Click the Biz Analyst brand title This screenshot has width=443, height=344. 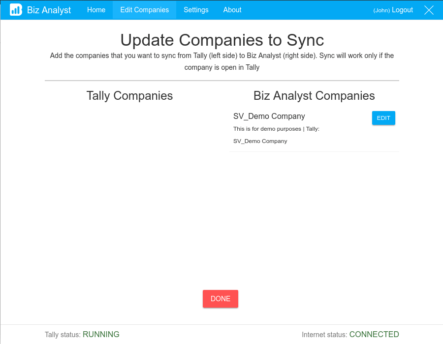pos(49,10)
